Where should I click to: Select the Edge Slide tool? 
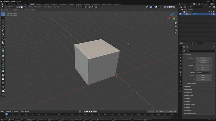tap(3, 83)
